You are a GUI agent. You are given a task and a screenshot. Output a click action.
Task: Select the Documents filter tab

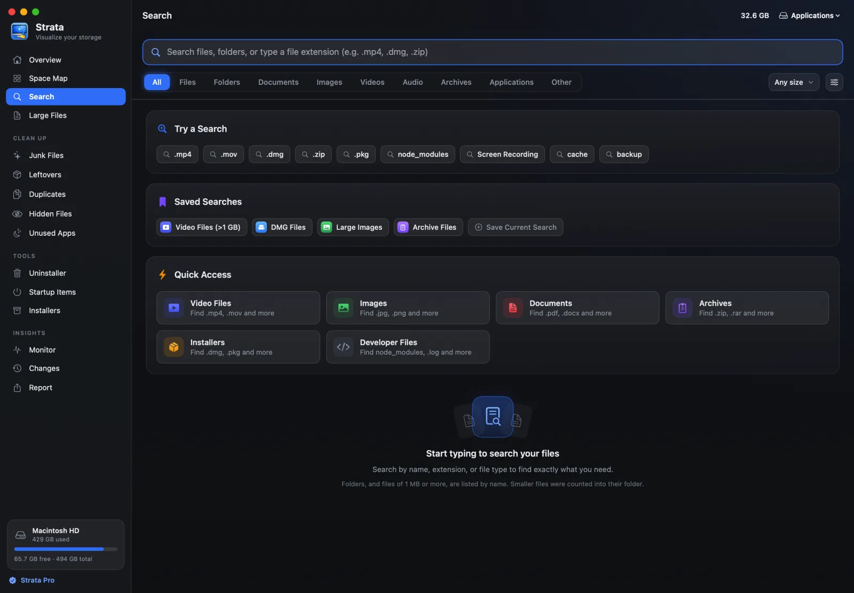click(278, 82)
